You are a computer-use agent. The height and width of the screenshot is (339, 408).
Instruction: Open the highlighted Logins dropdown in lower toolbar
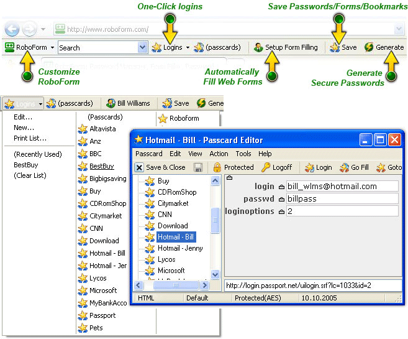[x=23, y=104]
